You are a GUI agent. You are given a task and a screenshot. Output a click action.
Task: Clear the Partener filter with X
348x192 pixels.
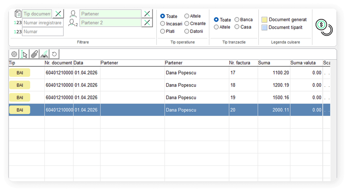[147, 14]
